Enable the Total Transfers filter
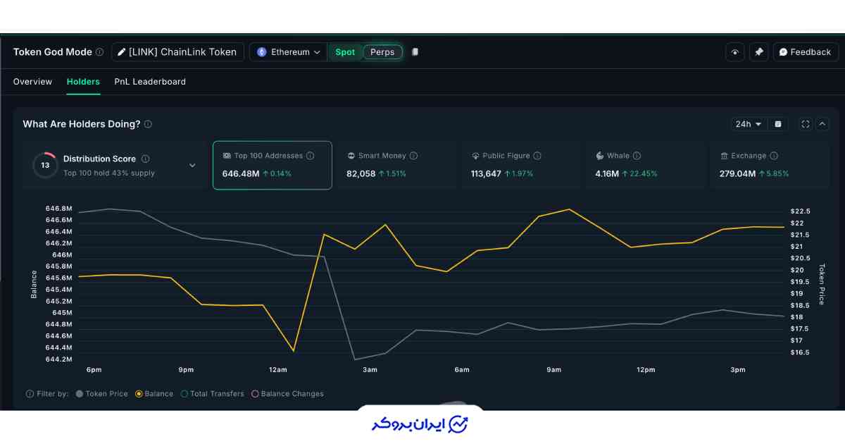 [184, 394]
